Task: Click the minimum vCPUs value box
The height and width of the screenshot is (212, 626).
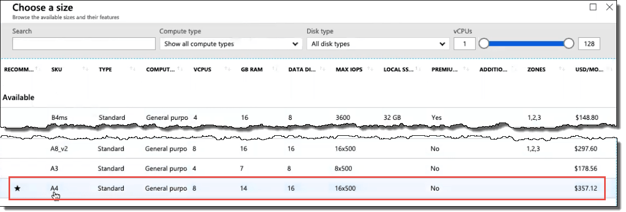Action: [465, 44]
